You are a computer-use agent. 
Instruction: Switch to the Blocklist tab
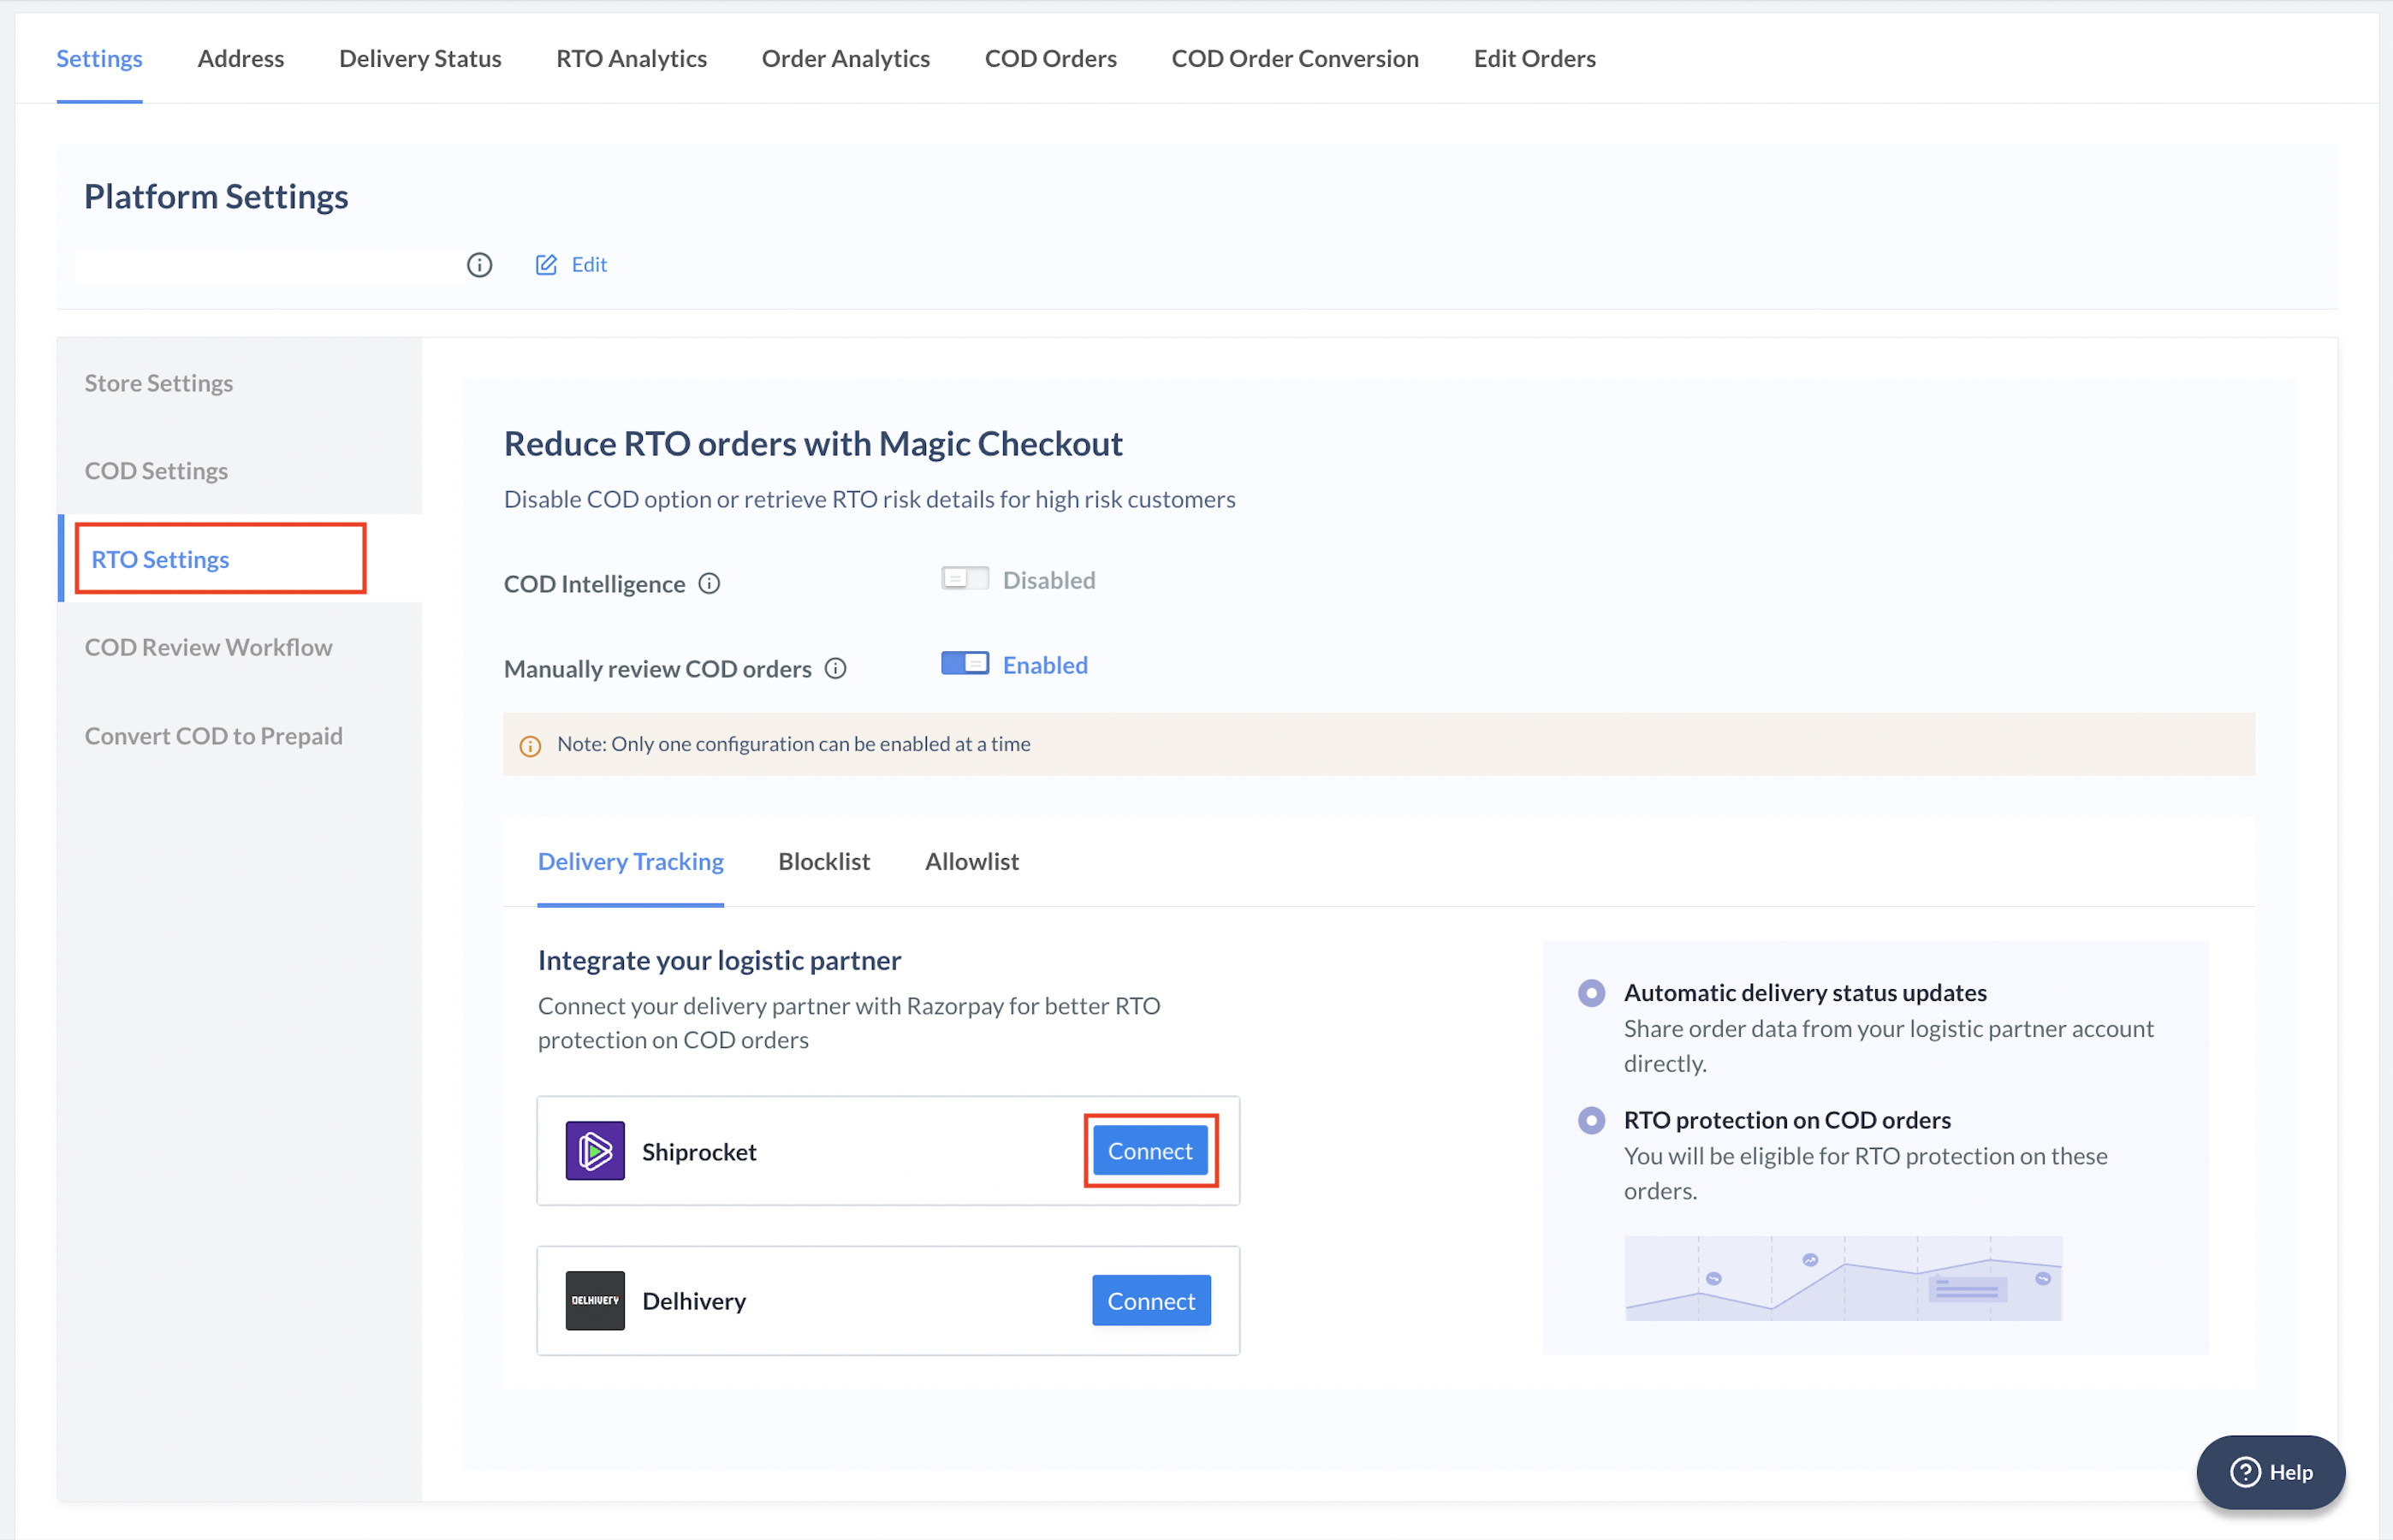[x=823, y=860]
